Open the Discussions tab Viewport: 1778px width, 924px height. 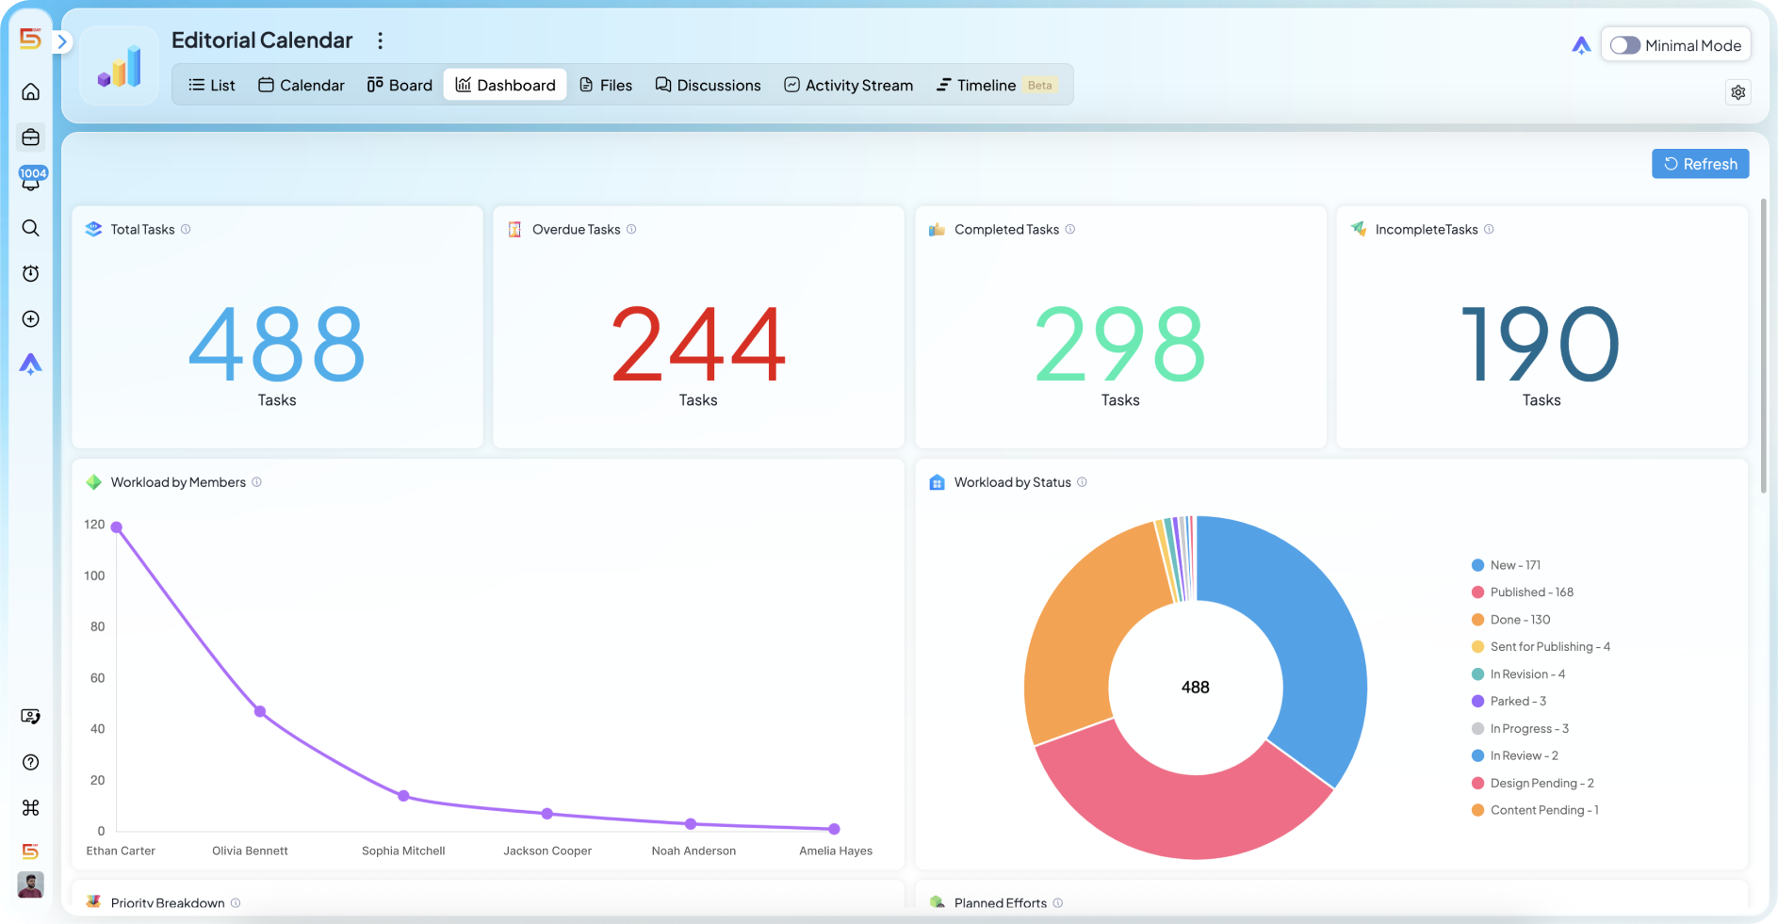(x=709, y=85)
